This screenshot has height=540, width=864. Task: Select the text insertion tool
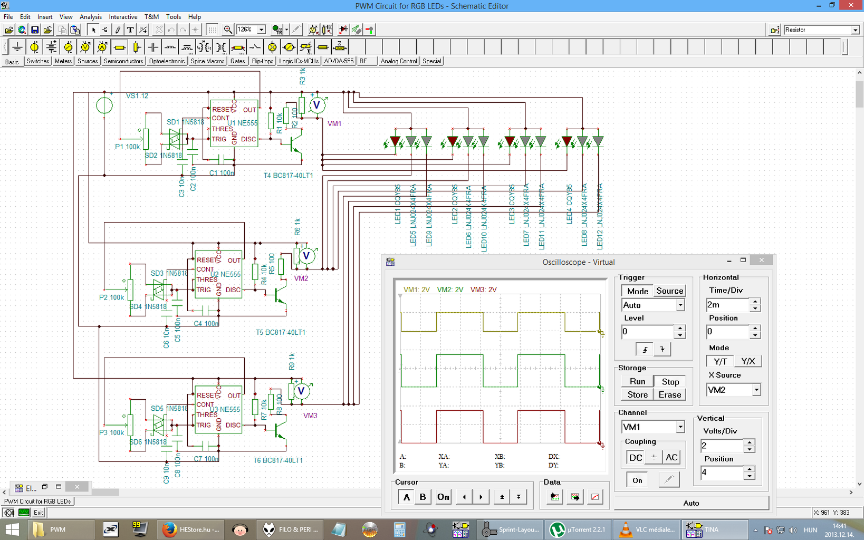tap(130, 30)
